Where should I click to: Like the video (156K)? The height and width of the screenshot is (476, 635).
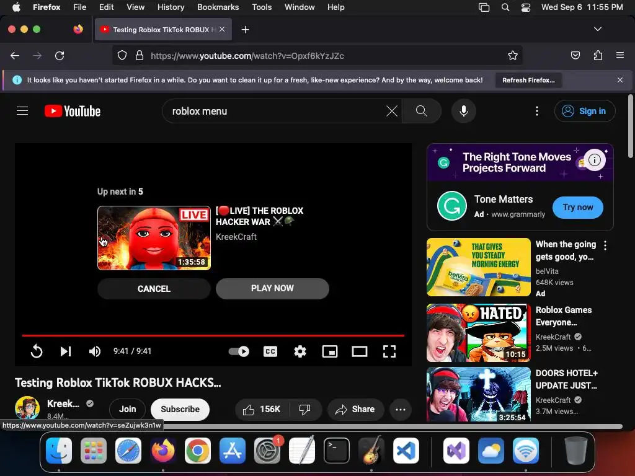(262, 409)
